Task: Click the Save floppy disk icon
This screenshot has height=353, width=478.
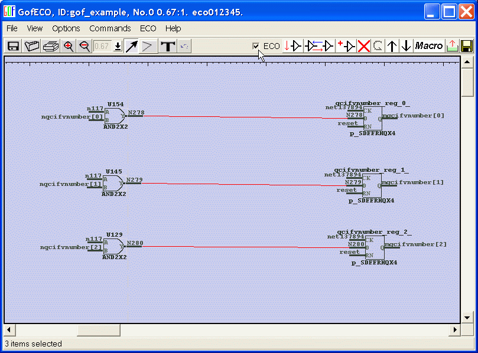Action: coord(13,46)
